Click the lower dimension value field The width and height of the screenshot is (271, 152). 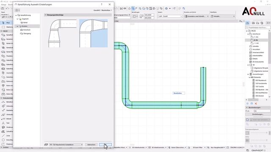click(149, 18)
